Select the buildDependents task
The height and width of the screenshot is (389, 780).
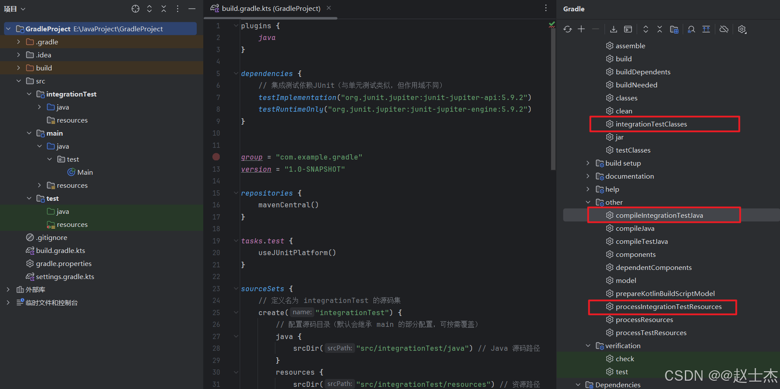(x=638, y=72)
